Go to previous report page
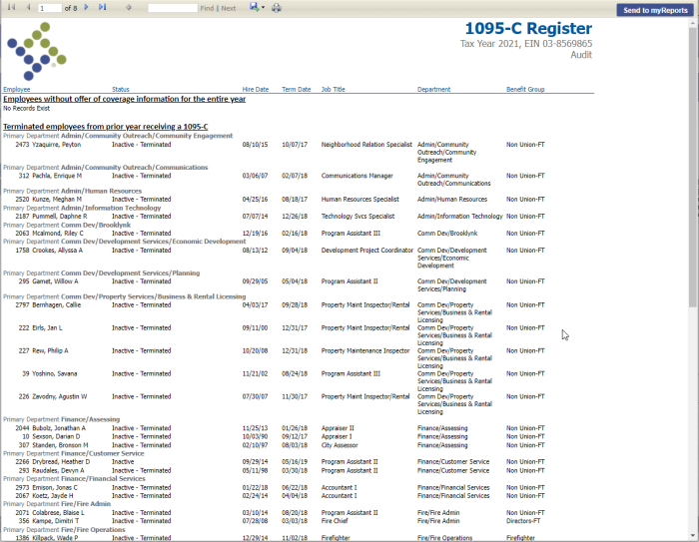The height and width of the screenshot is (542, 699). coord(28,8)
